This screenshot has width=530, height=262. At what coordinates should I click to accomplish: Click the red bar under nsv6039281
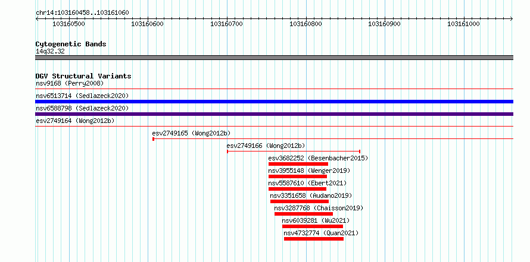click(x=313, y=226)
